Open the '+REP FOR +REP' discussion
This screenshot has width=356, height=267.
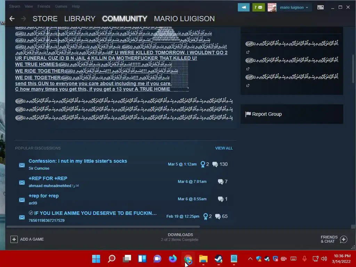tap(48, 178)
